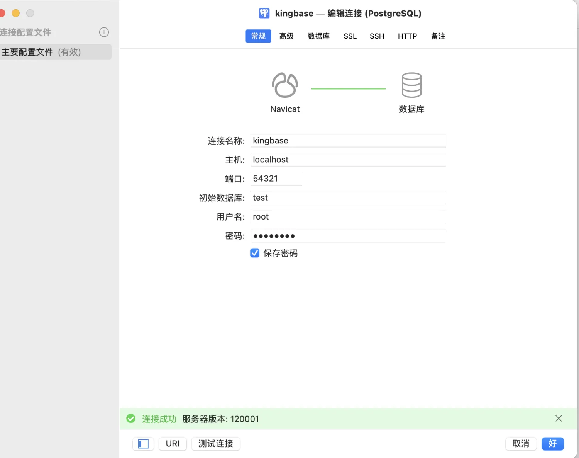
Task: Open the 高级 settings tab
Action: click(286, 36)
